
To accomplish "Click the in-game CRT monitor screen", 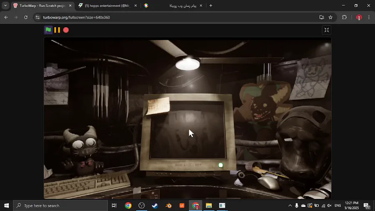I will [x=188, y=130].
